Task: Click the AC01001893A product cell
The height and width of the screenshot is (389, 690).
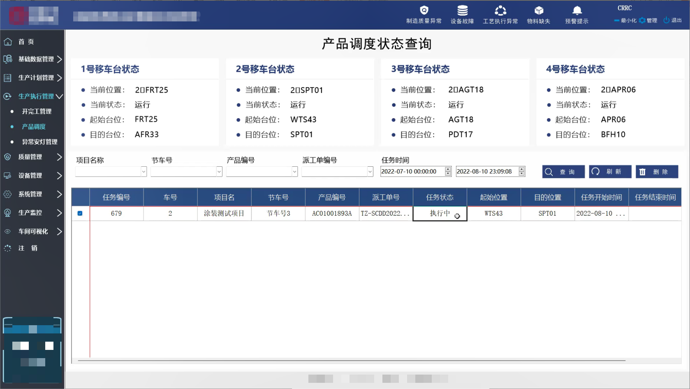Action: click(x=332, y=213)
